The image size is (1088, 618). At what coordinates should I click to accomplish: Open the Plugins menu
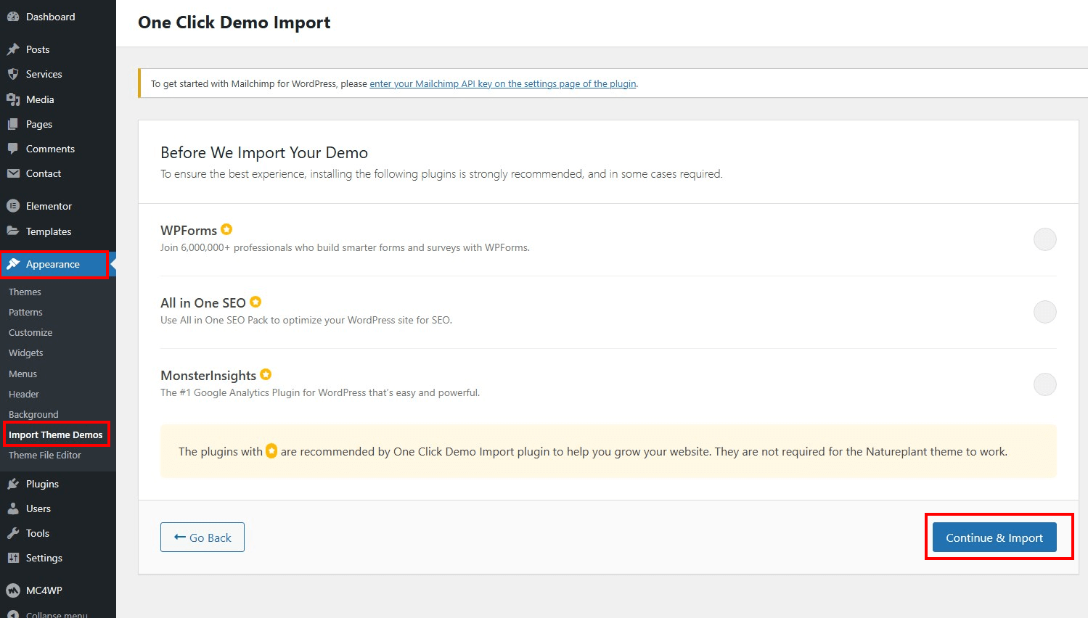[x=58, y=484]
